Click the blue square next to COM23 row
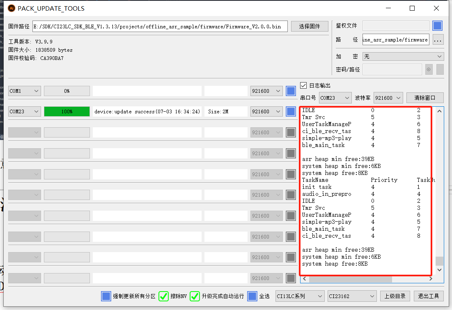452x310 pixels. 291,111
